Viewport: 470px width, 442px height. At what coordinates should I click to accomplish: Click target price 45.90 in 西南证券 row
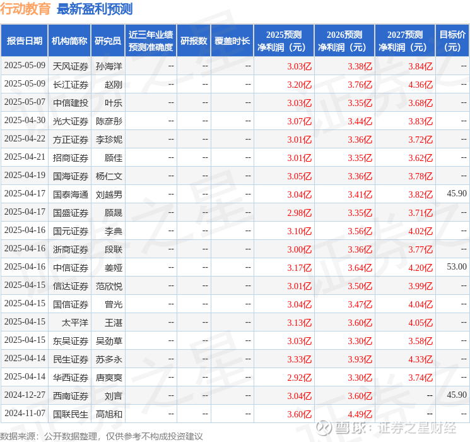(x=457, y=395)
